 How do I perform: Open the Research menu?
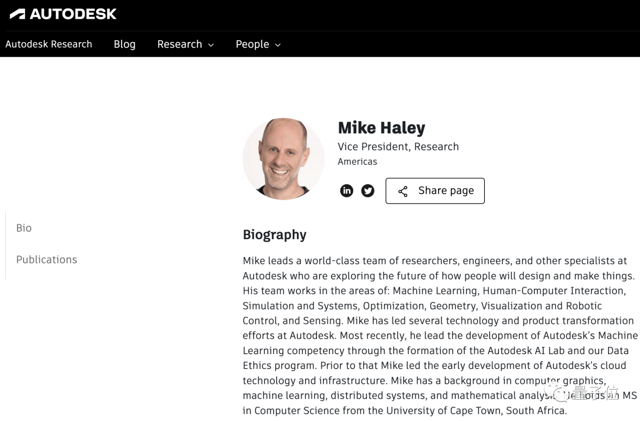coord(185,44)
